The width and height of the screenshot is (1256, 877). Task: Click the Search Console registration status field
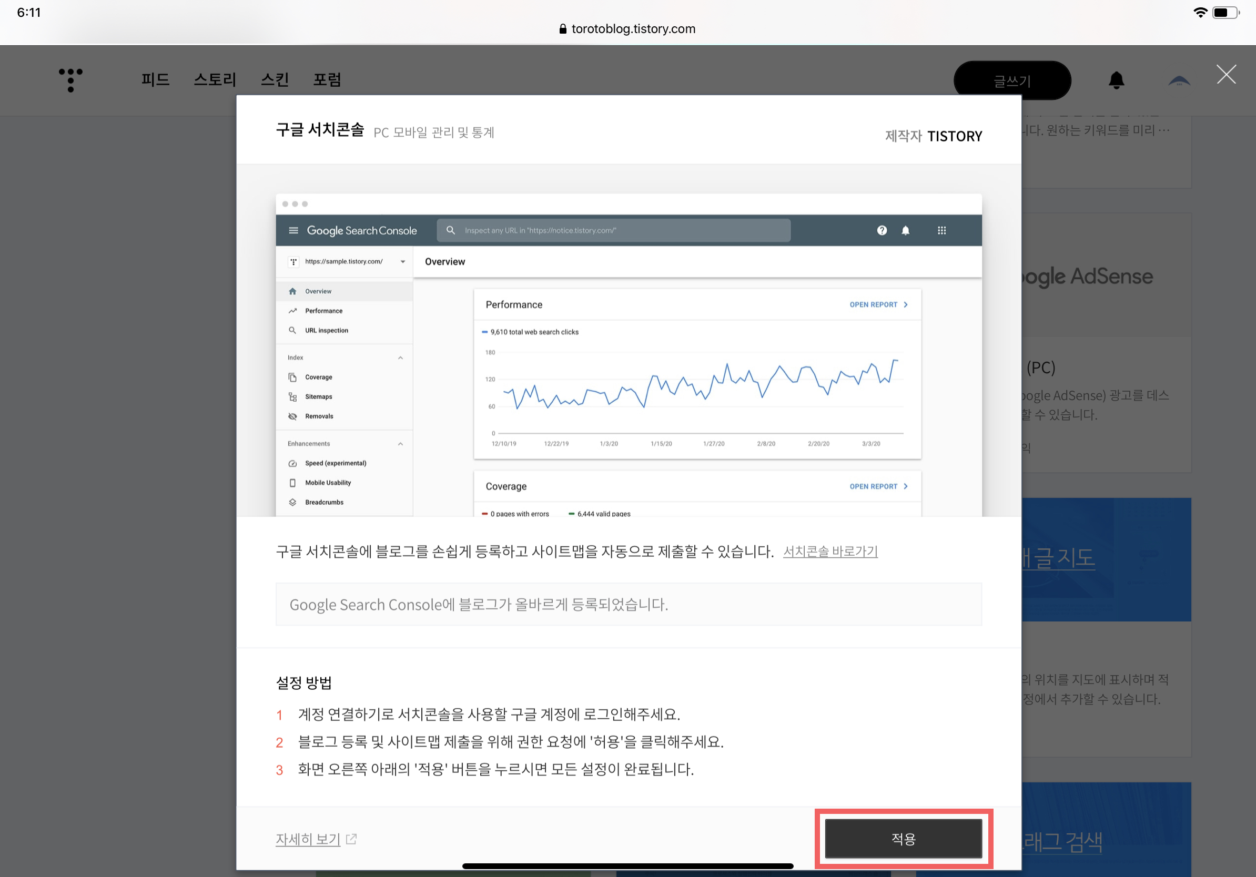pyautogui.click(x=628, y=604)
